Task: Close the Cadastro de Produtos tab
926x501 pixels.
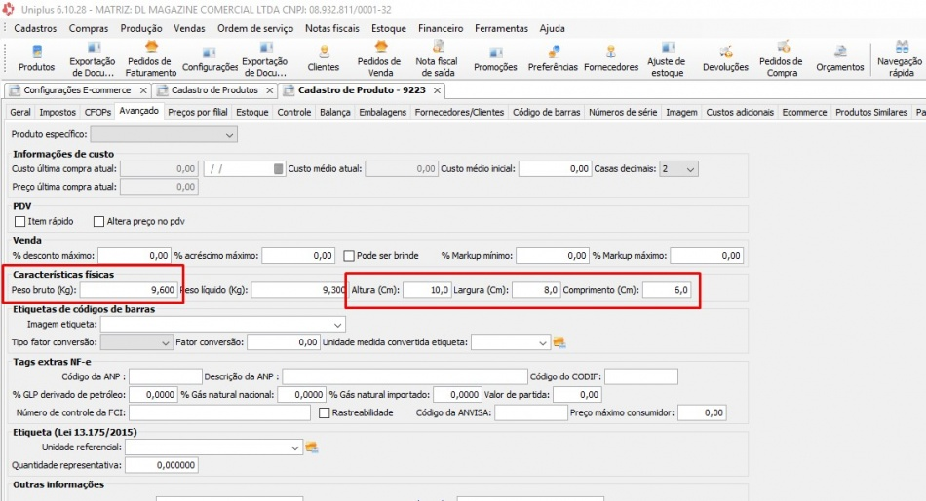Action: pyautogui.click(x=270, y=90)
